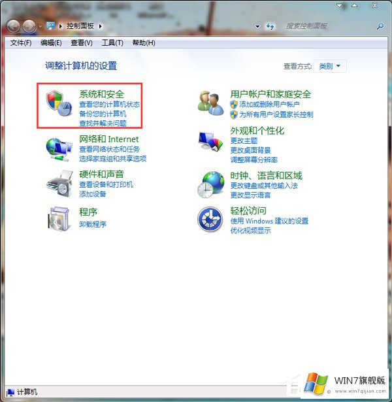
Task: Click 调整屏幕分辨率 link
Action: 254,159
